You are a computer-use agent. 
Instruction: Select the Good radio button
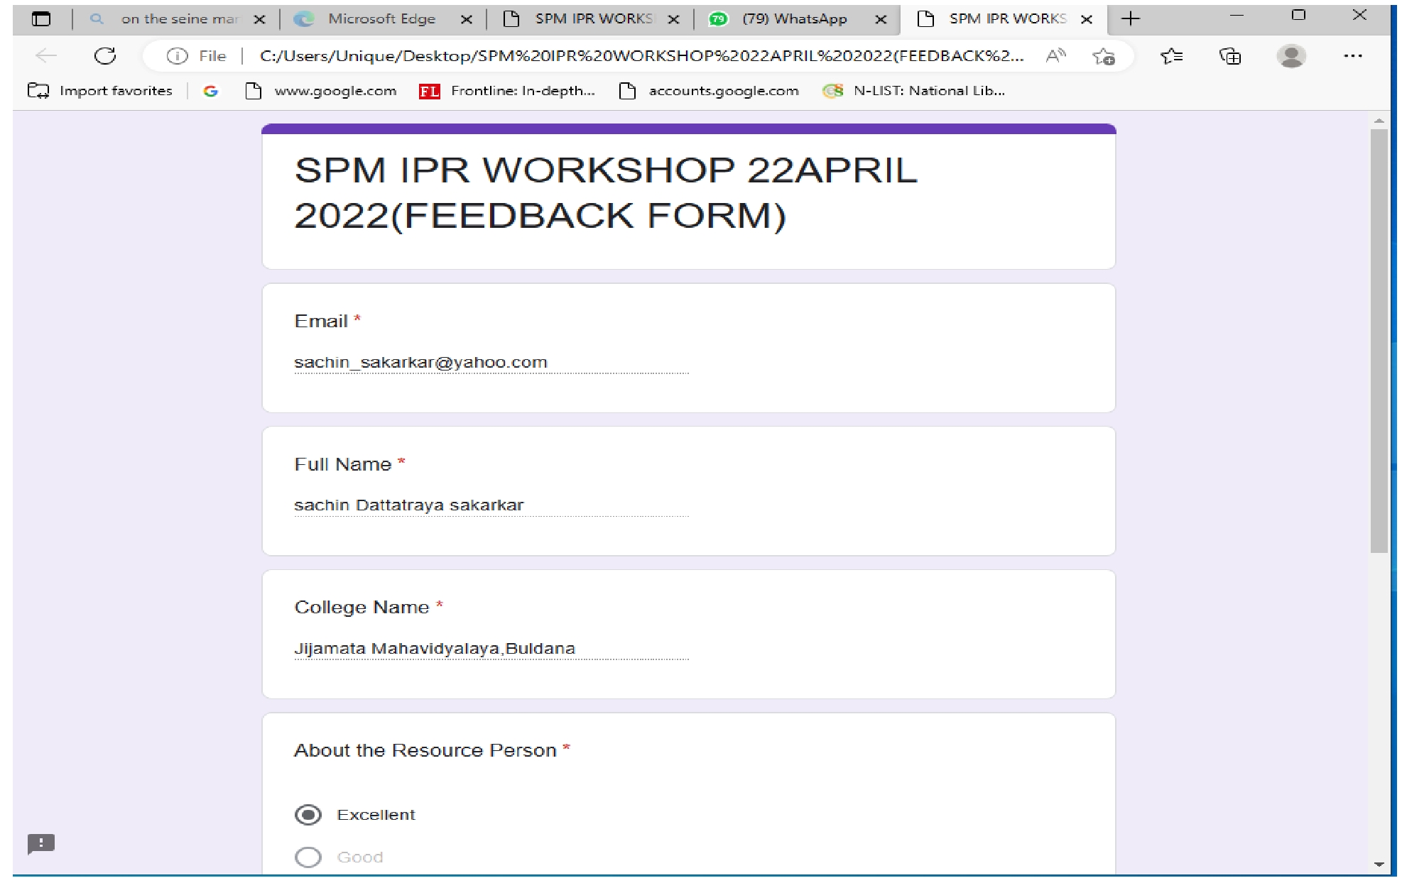click(308, 857)
